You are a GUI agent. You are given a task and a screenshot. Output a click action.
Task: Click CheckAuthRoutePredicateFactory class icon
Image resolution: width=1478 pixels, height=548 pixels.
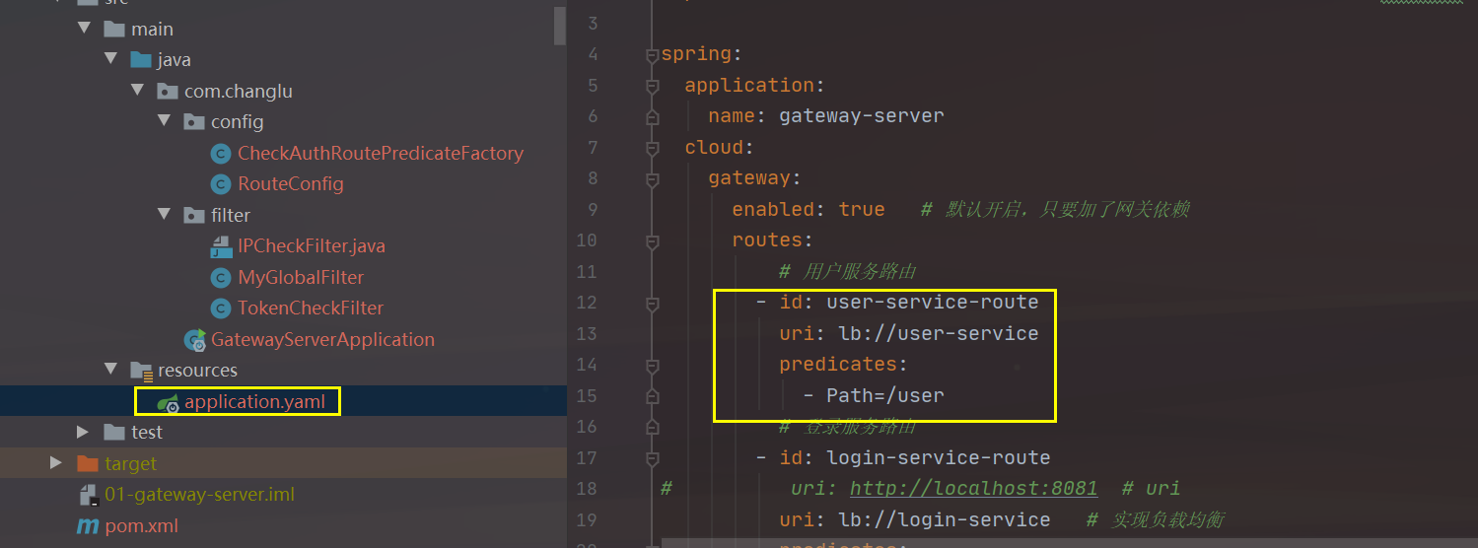(221, 154)
